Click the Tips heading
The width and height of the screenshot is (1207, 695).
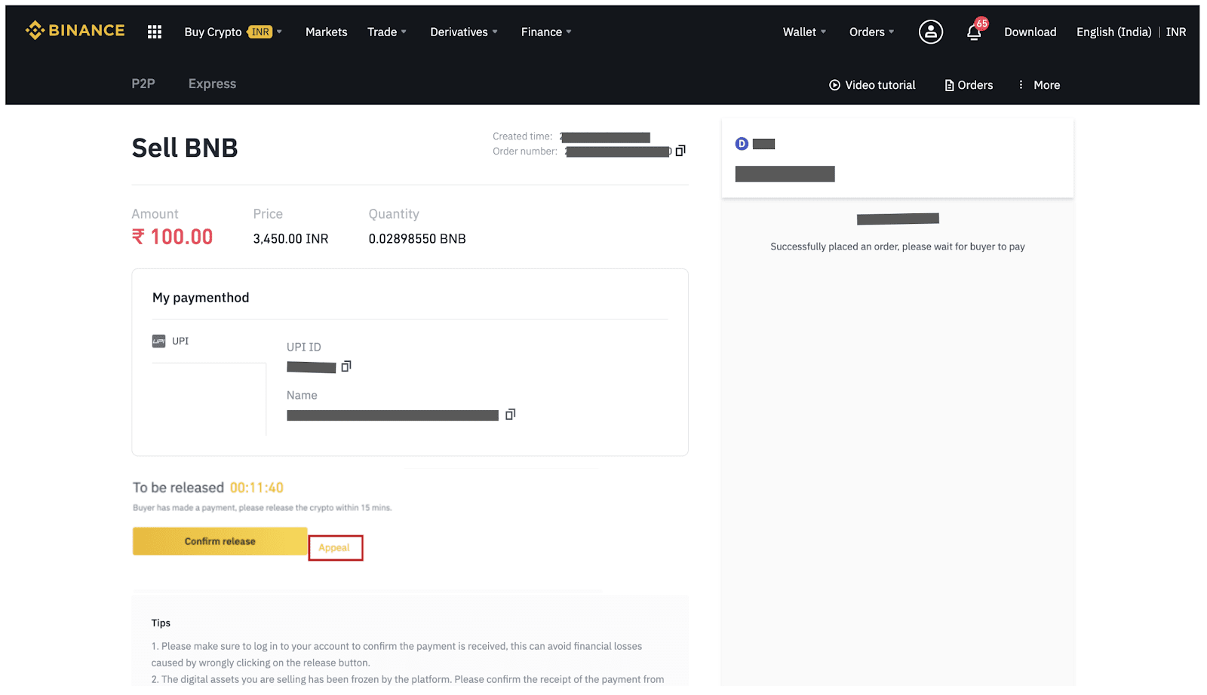point(161,623)
